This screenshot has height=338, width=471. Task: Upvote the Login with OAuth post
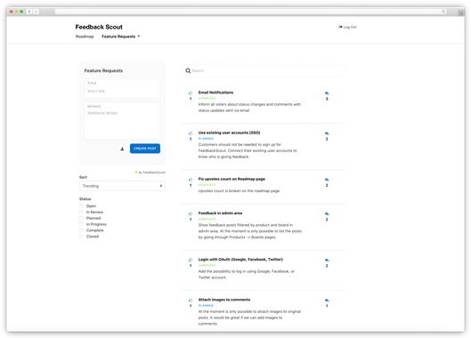[191, 260]
